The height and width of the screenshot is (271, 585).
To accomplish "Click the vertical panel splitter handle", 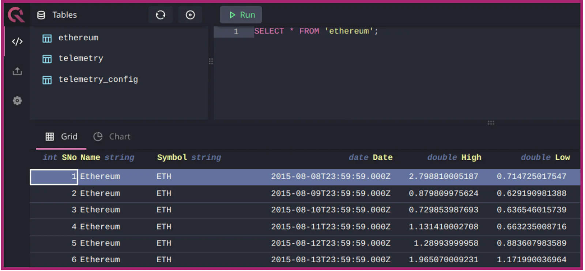I will [x=211, y=61].
